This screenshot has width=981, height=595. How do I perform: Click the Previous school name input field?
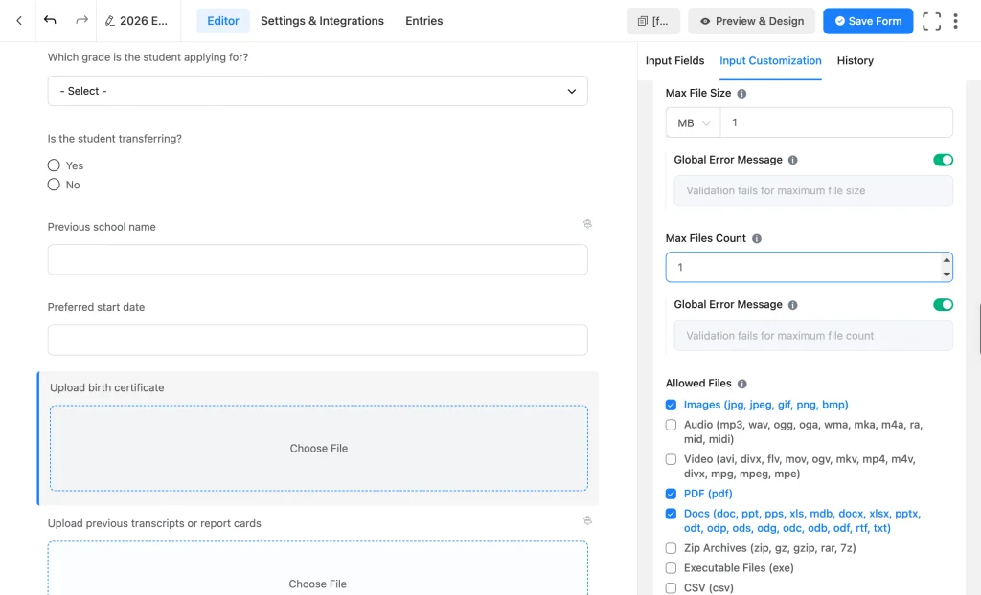(318, 259)
